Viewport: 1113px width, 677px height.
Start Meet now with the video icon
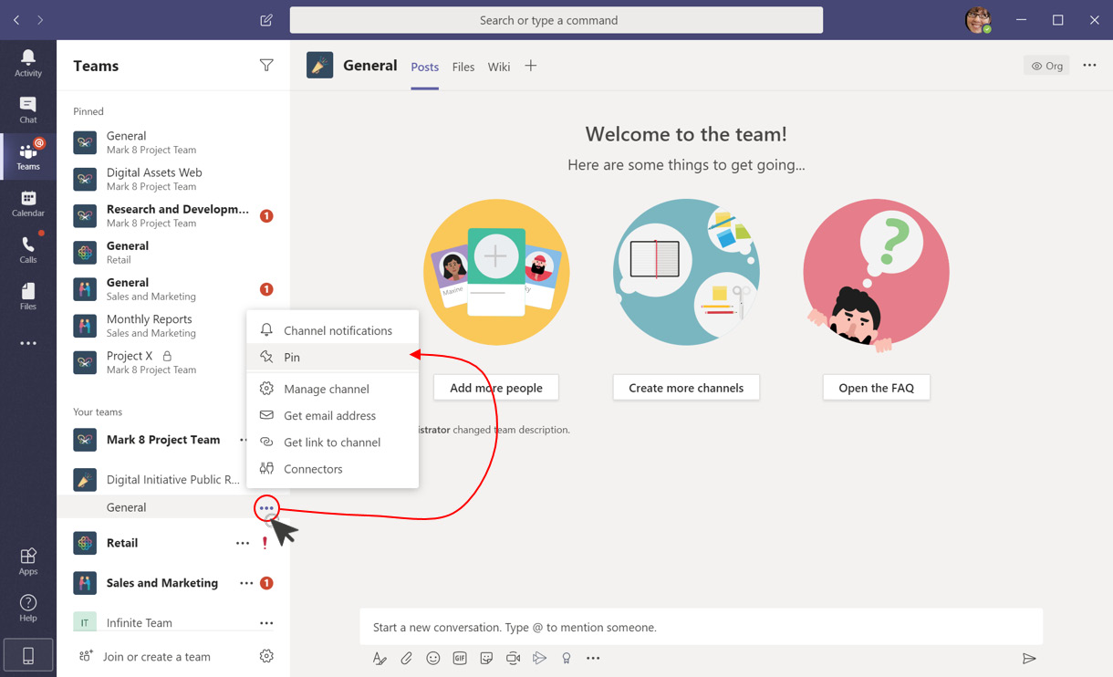pyautogui.click(x=513, y=658)
